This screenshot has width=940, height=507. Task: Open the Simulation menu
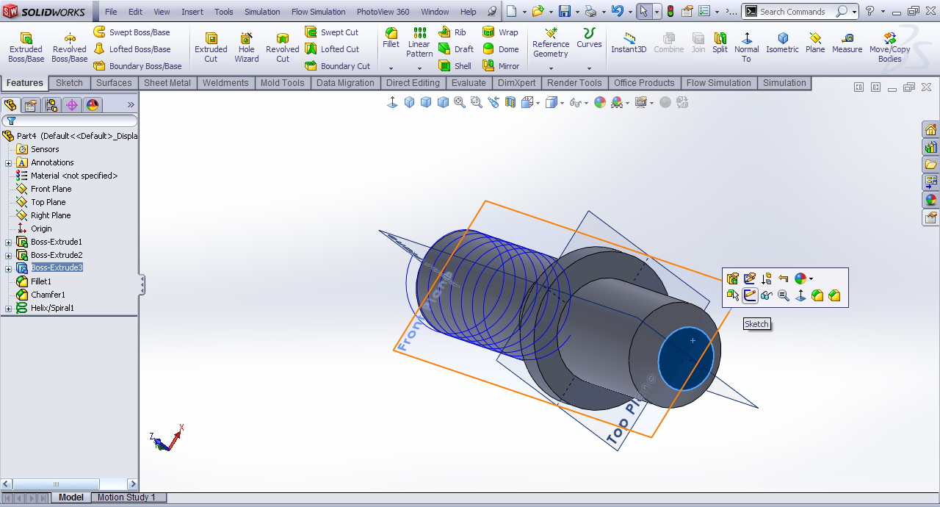point(262,12)
